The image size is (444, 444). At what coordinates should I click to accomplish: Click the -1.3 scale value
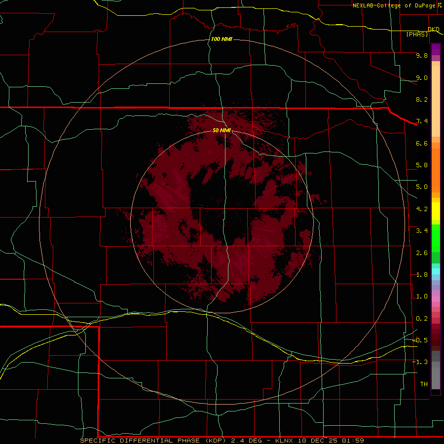[x=420, y=362]
